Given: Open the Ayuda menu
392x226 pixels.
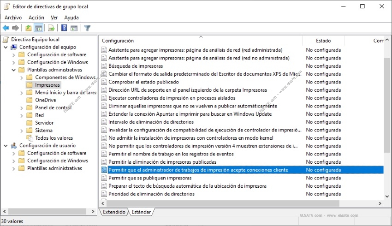Looking at the screenshot, I should tap(71, 18).
